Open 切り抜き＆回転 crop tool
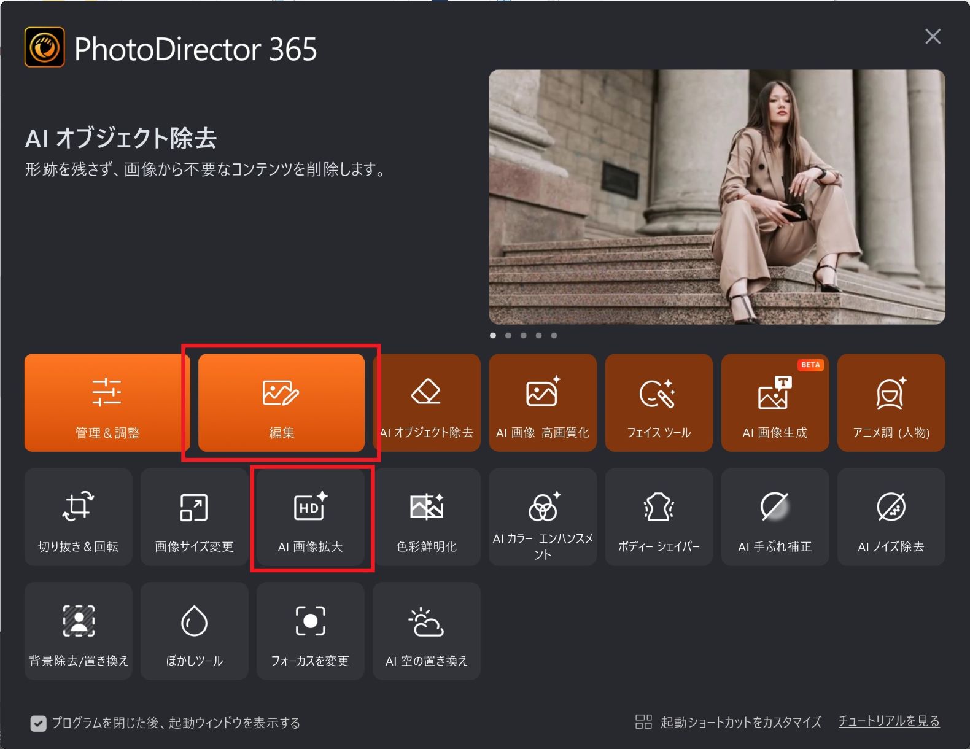Viewport: 970px width, 749px height. tap(79, 517)
